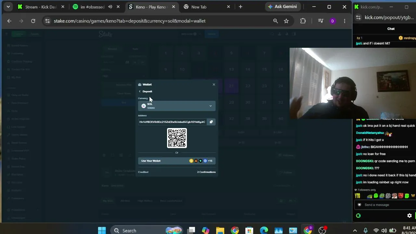
Task: Click the green Kick emote icon below chat
Action: (x=358, y=215)
